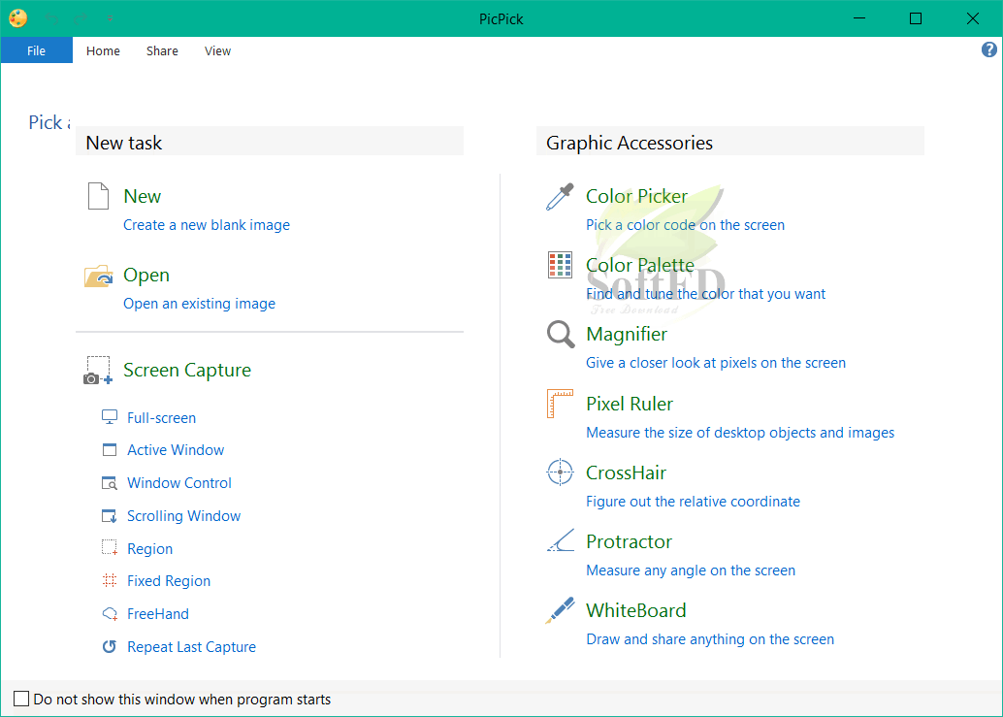
Task: Select the Region capture link
Action: coord(149,549)
